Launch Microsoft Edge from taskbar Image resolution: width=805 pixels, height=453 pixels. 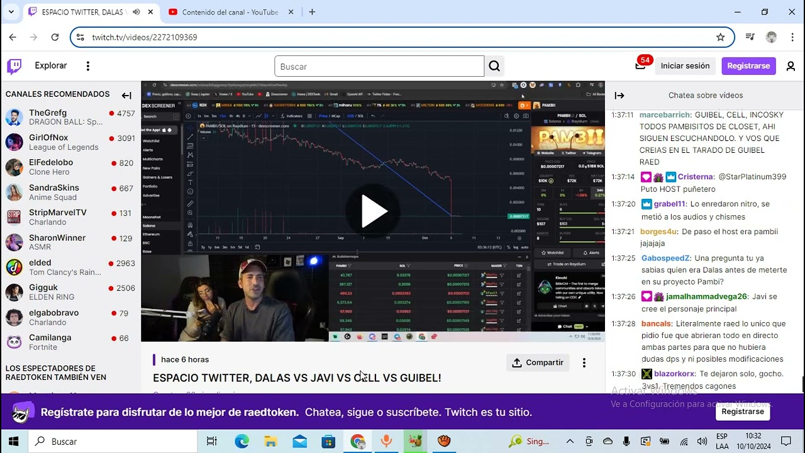click(242, 441)
